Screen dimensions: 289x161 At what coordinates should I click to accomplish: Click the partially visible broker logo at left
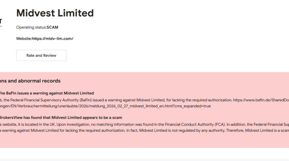[1, 22]
